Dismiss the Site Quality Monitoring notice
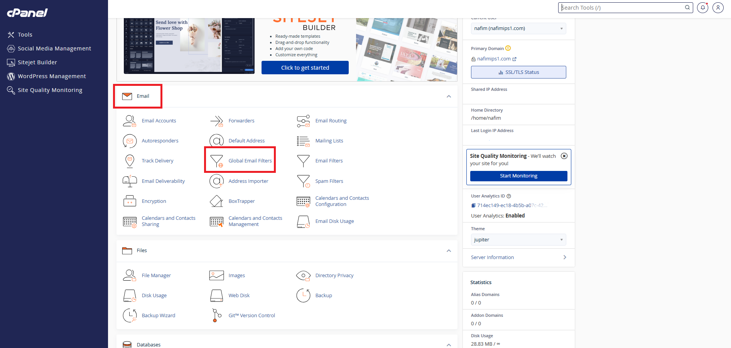Image resolution: width=731 pixels, height=348 pixels. tap(564, 156)
